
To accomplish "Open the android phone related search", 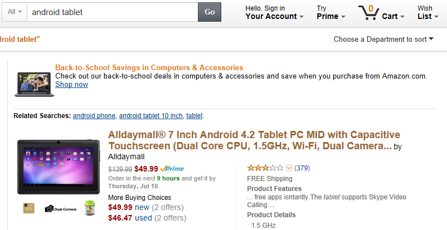I will click(94, 116).
